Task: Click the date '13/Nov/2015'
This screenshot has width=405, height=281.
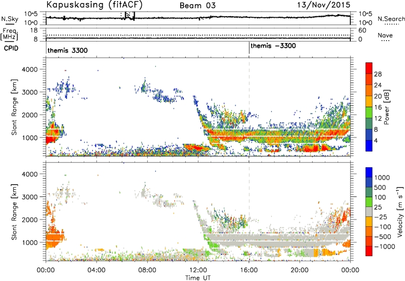Action: [x=323, y=5]
